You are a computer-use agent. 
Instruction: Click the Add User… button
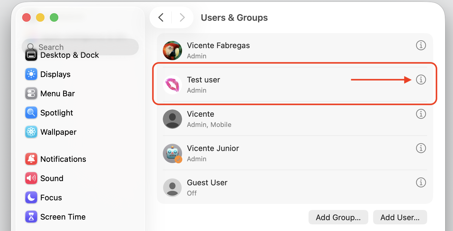pyautogui.click(x=400, y=217)
